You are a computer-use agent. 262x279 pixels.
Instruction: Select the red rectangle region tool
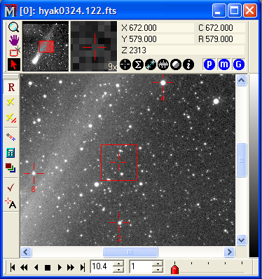pos(14,53)
